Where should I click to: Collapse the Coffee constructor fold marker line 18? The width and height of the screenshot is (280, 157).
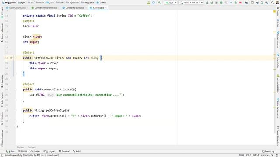pyautogui.click(x=15, y=58)
